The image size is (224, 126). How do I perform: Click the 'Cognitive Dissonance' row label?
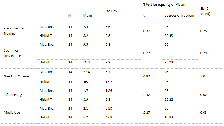tap(12, 53)
